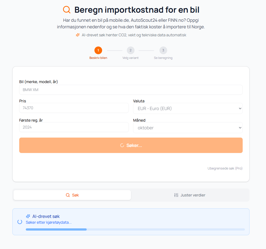
Task: Go to step 2 circle Velg variant
Action: [130, 50]
